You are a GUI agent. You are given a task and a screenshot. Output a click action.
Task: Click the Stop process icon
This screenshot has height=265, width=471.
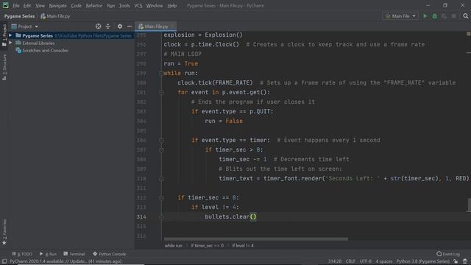click(453, 16)
